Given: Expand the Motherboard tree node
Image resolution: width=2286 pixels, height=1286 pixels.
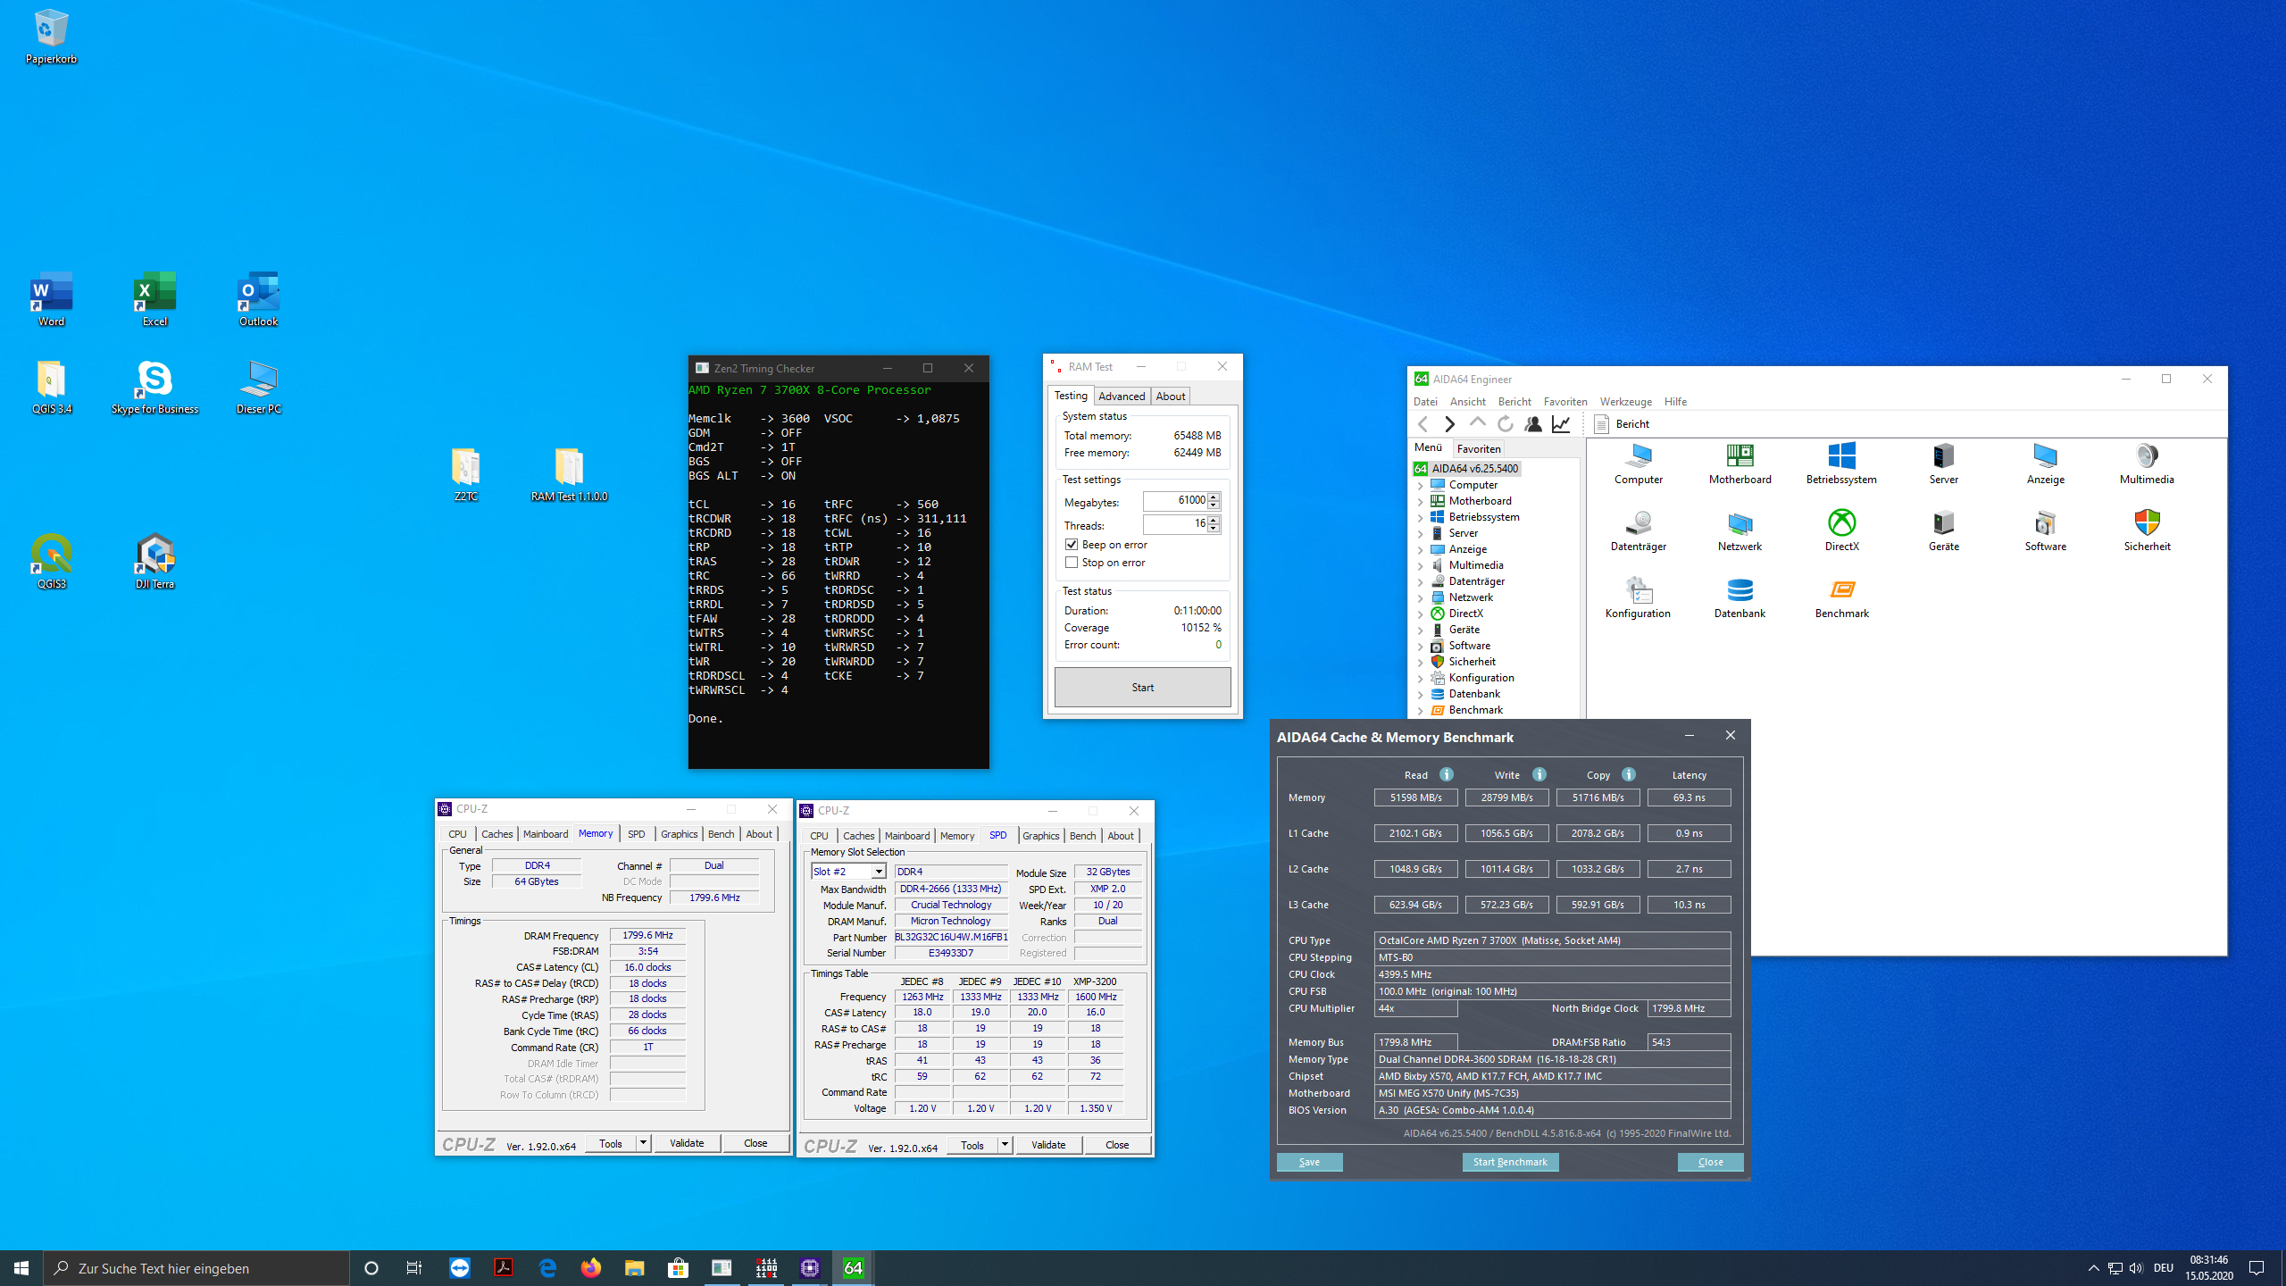Looking at the screenshot, I should click(x=1420, y=501).
